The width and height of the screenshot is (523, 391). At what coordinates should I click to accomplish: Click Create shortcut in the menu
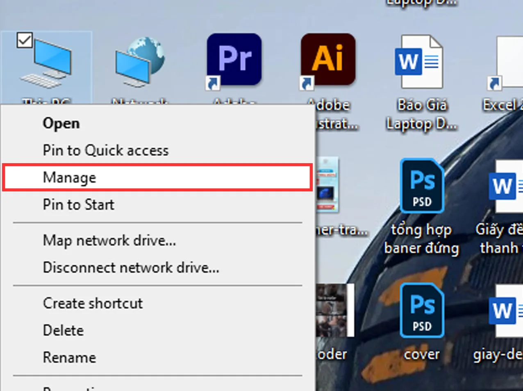point(93,303)
